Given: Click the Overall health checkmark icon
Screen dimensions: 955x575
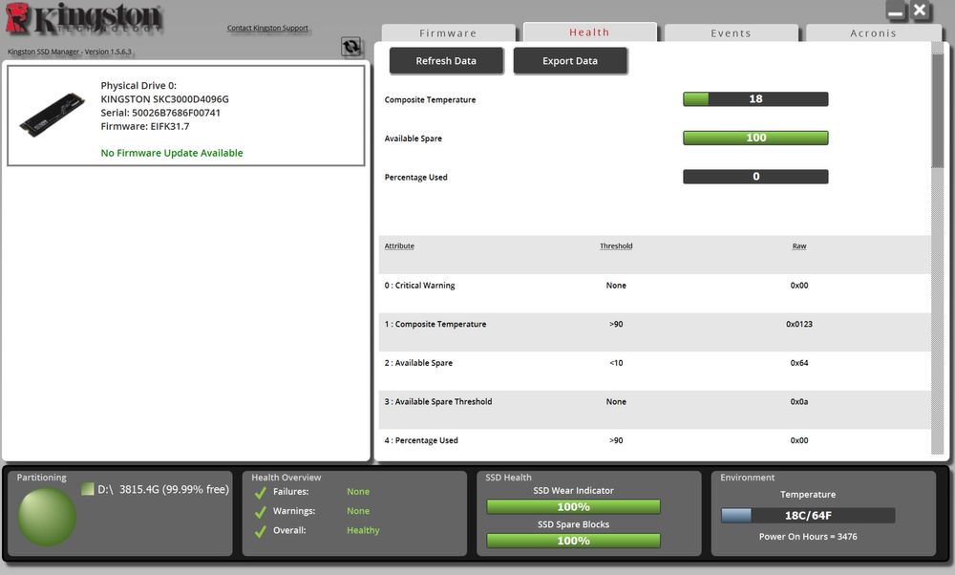Looking at the screenshot, I should click(x=261, y=531).
